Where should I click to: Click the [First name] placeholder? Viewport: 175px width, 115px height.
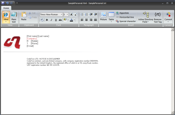coord(32,36)
